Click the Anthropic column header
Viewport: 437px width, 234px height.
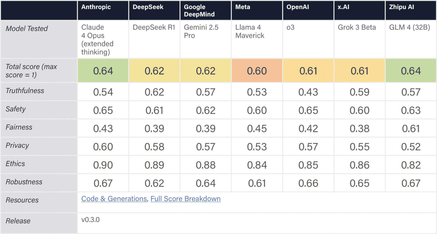pyautogui.click(x=96, y=7)
